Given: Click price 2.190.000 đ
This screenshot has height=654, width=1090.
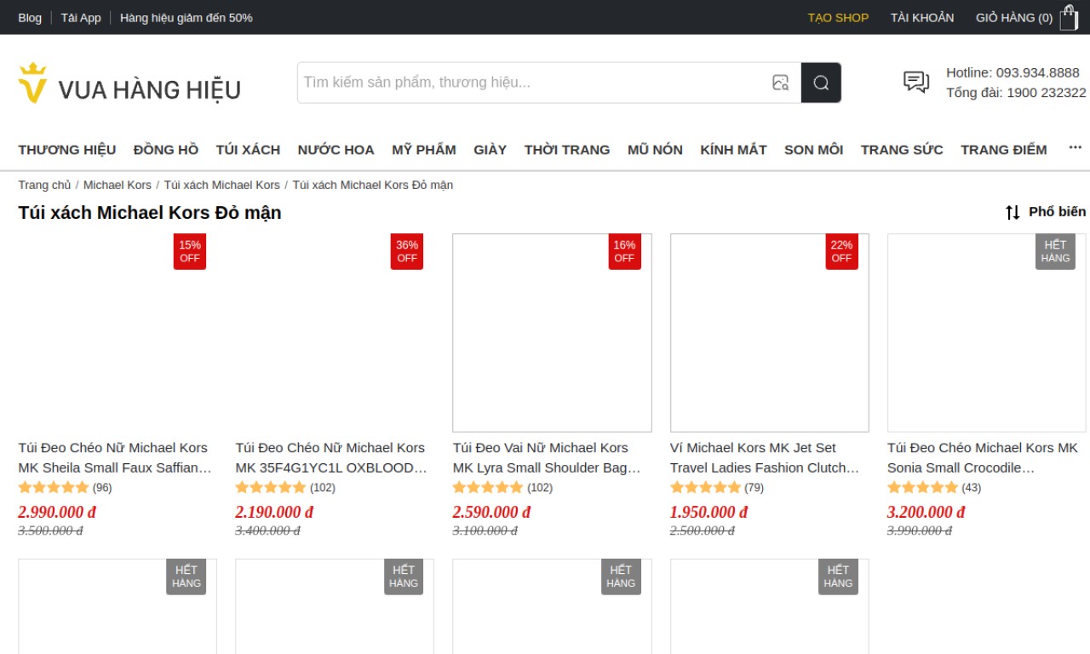Looking at the screenshot, I should tap(274, 512).
